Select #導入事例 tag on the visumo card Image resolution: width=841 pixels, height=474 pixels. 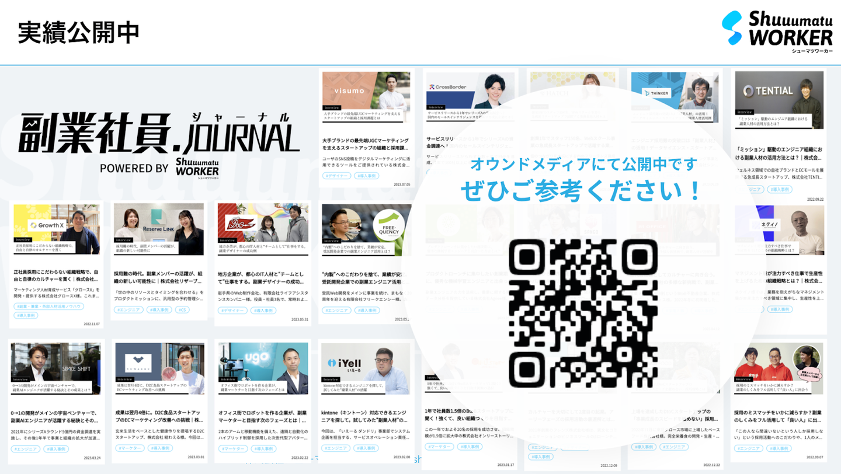click(x=367, y=175)
